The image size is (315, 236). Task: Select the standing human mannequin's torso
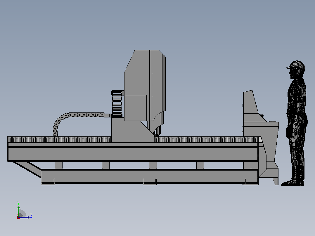point(297,96)
